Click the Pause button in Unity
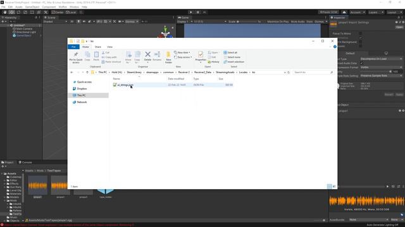The image size is (405, 227). coord(198,13)
